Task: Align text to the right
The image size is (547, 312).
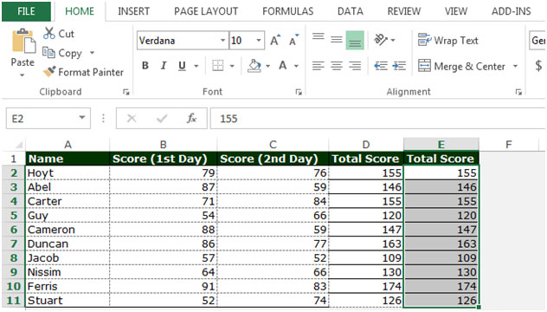Action: 355,66
